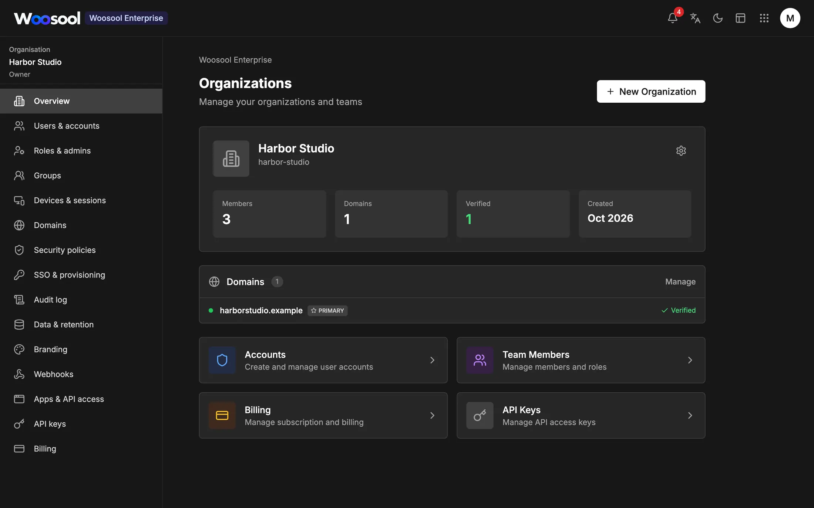814x508 pixels.
Task: Click Manage in the Domains panel
Action: (x=680, y=282)
